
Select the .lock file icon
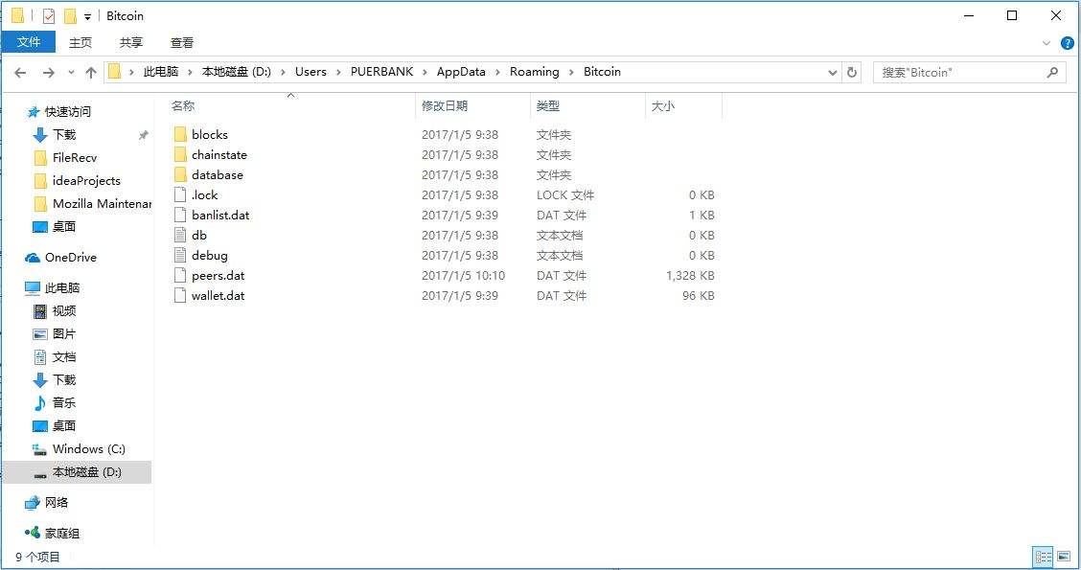(x=180, y=194)
